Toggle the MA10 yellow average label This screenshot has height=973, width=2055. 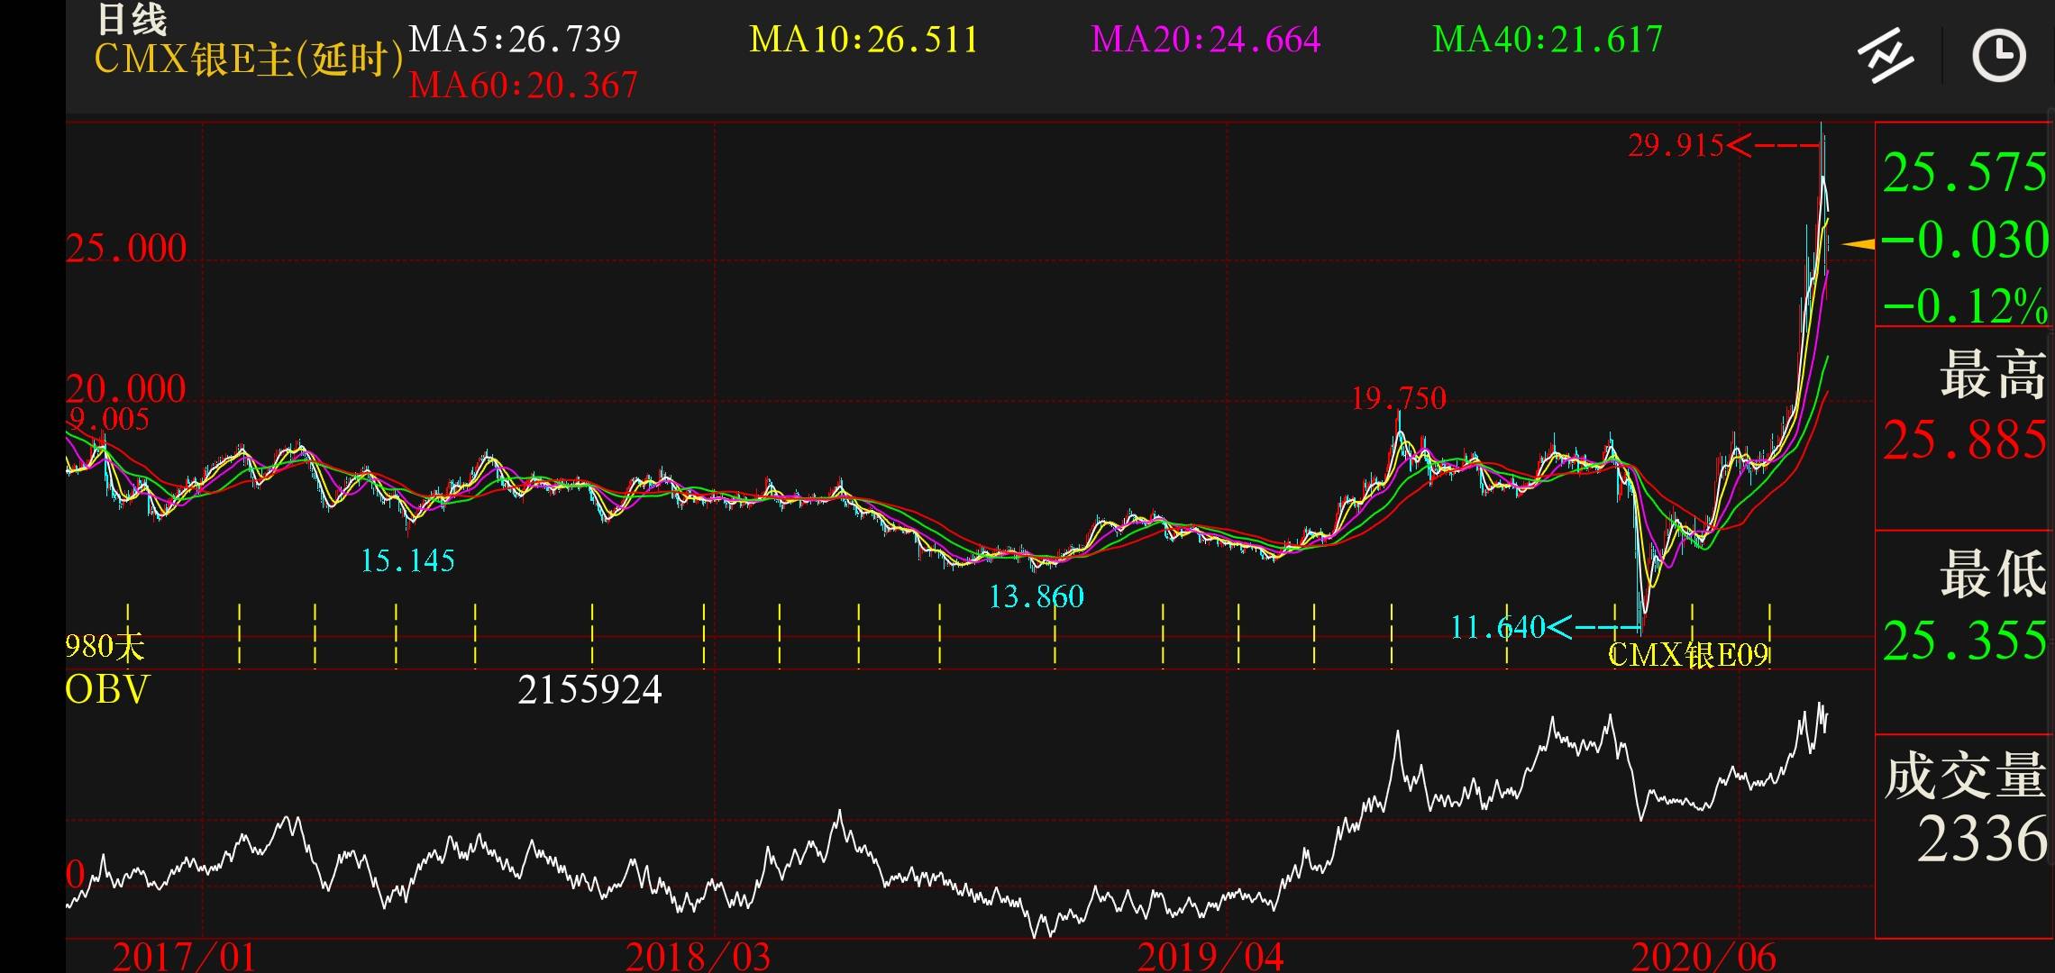click(x=863, y=40)
